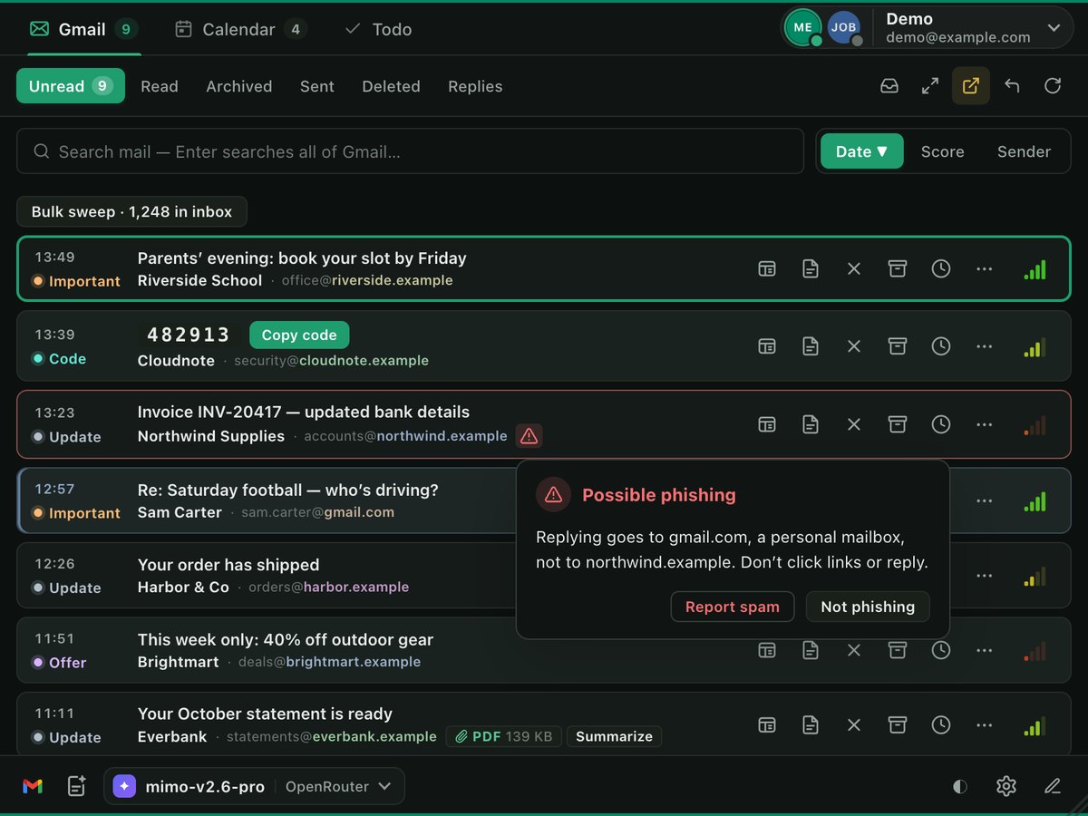1088x816 pixels.
Task: Click the Copy code button
Action: (299, 335)
